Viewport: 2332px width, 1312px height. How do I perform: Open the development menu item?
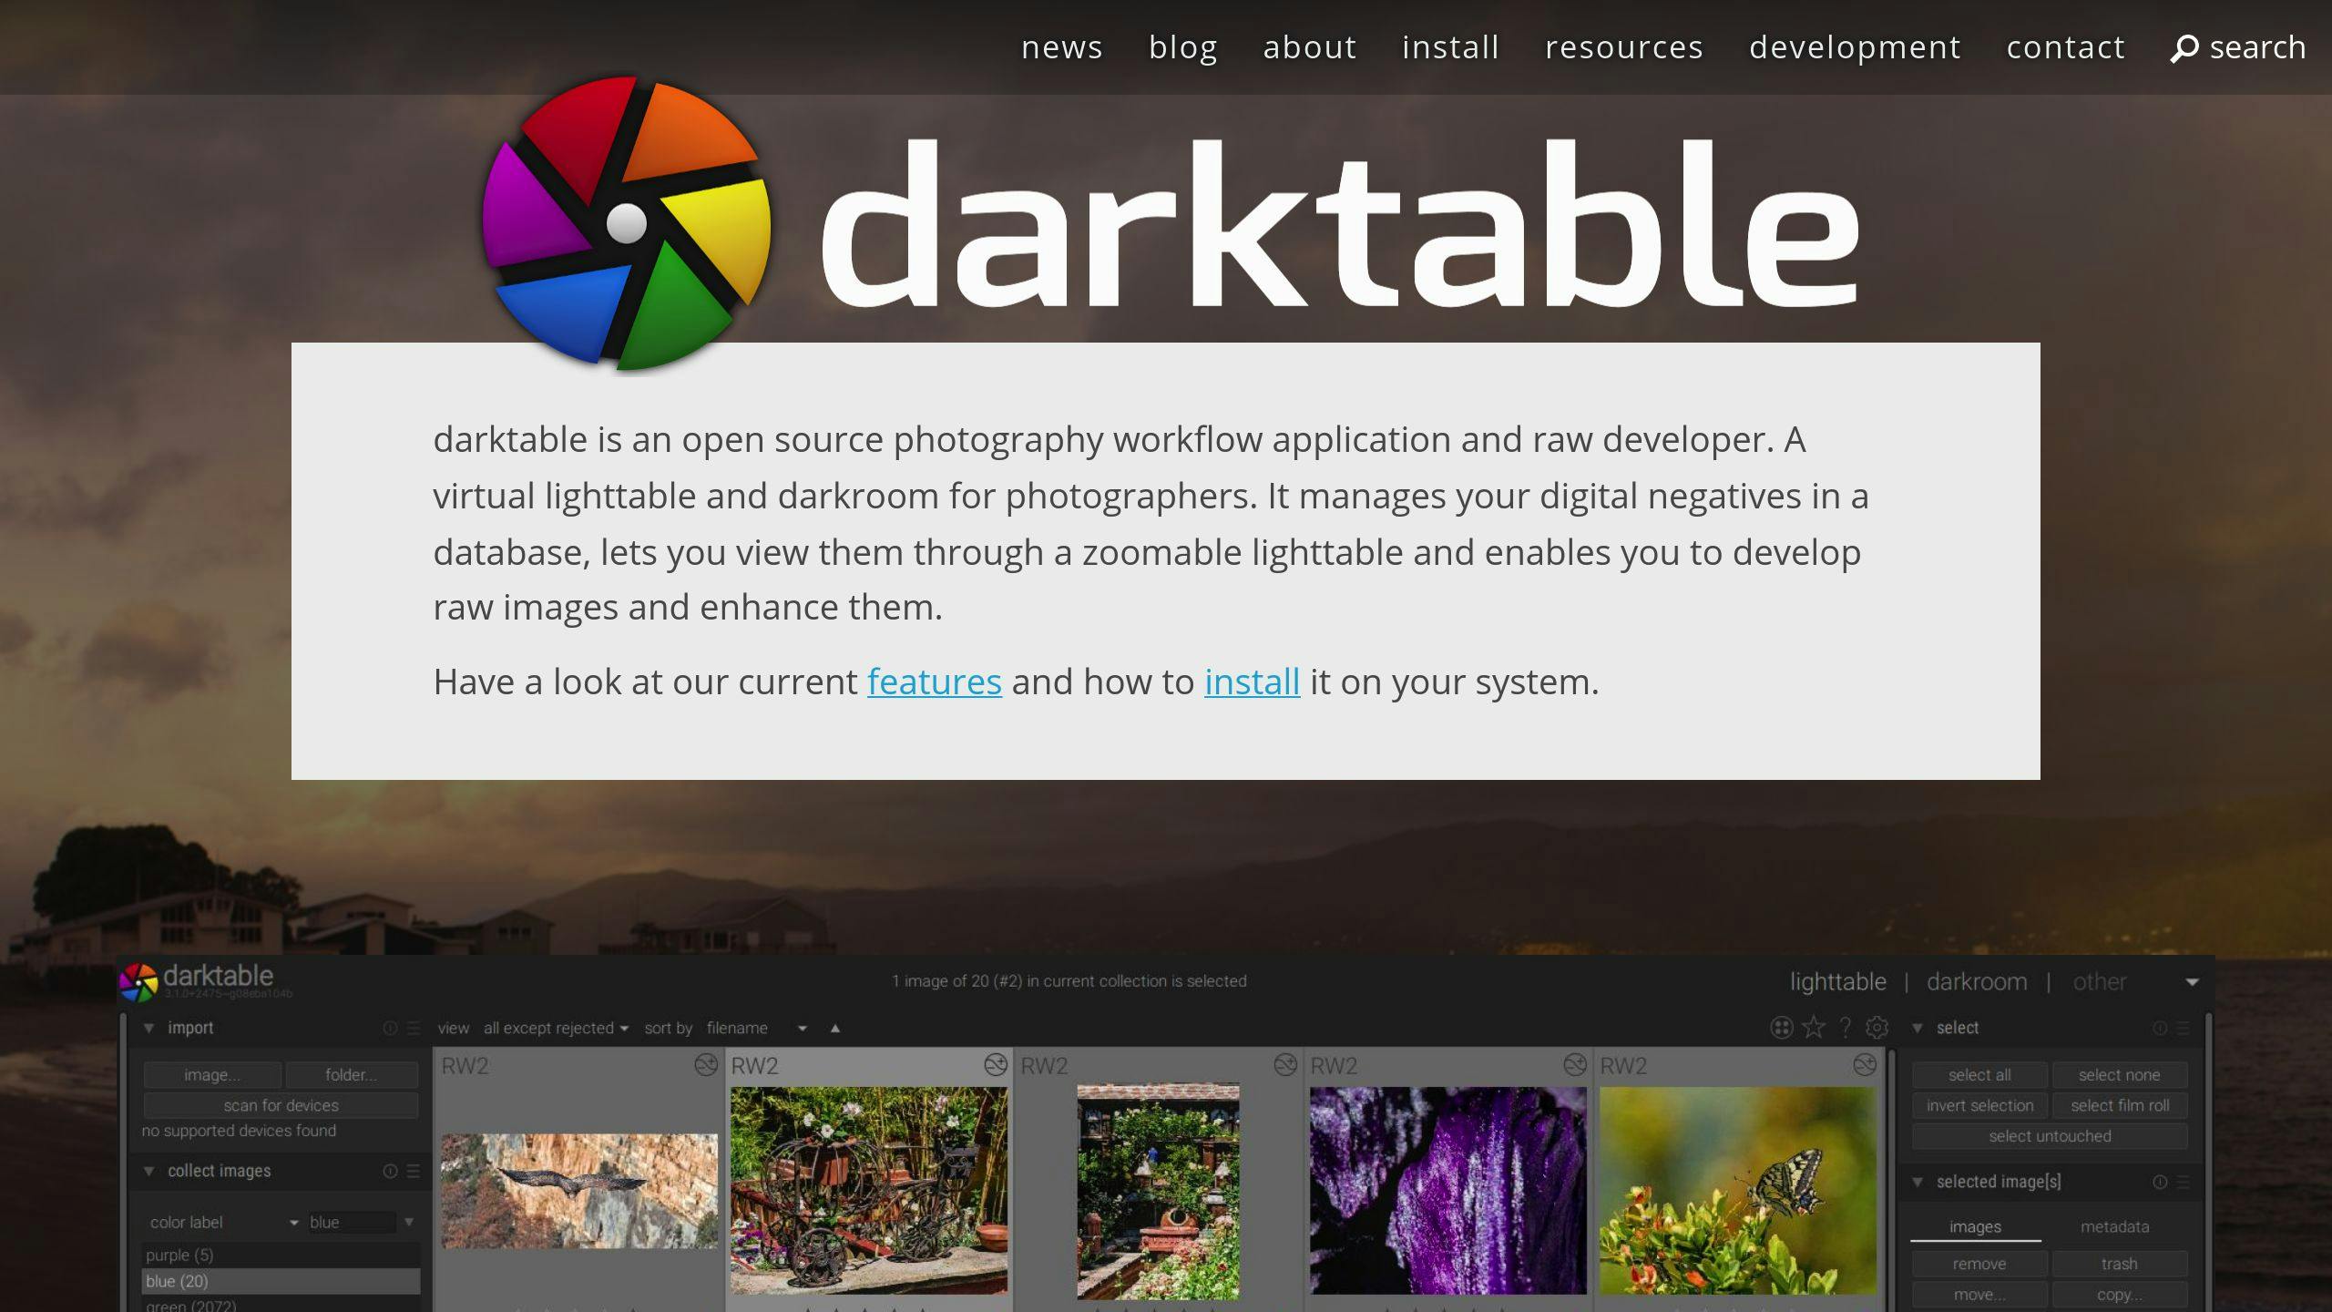pyautogui.click(x=1854, y=47)
